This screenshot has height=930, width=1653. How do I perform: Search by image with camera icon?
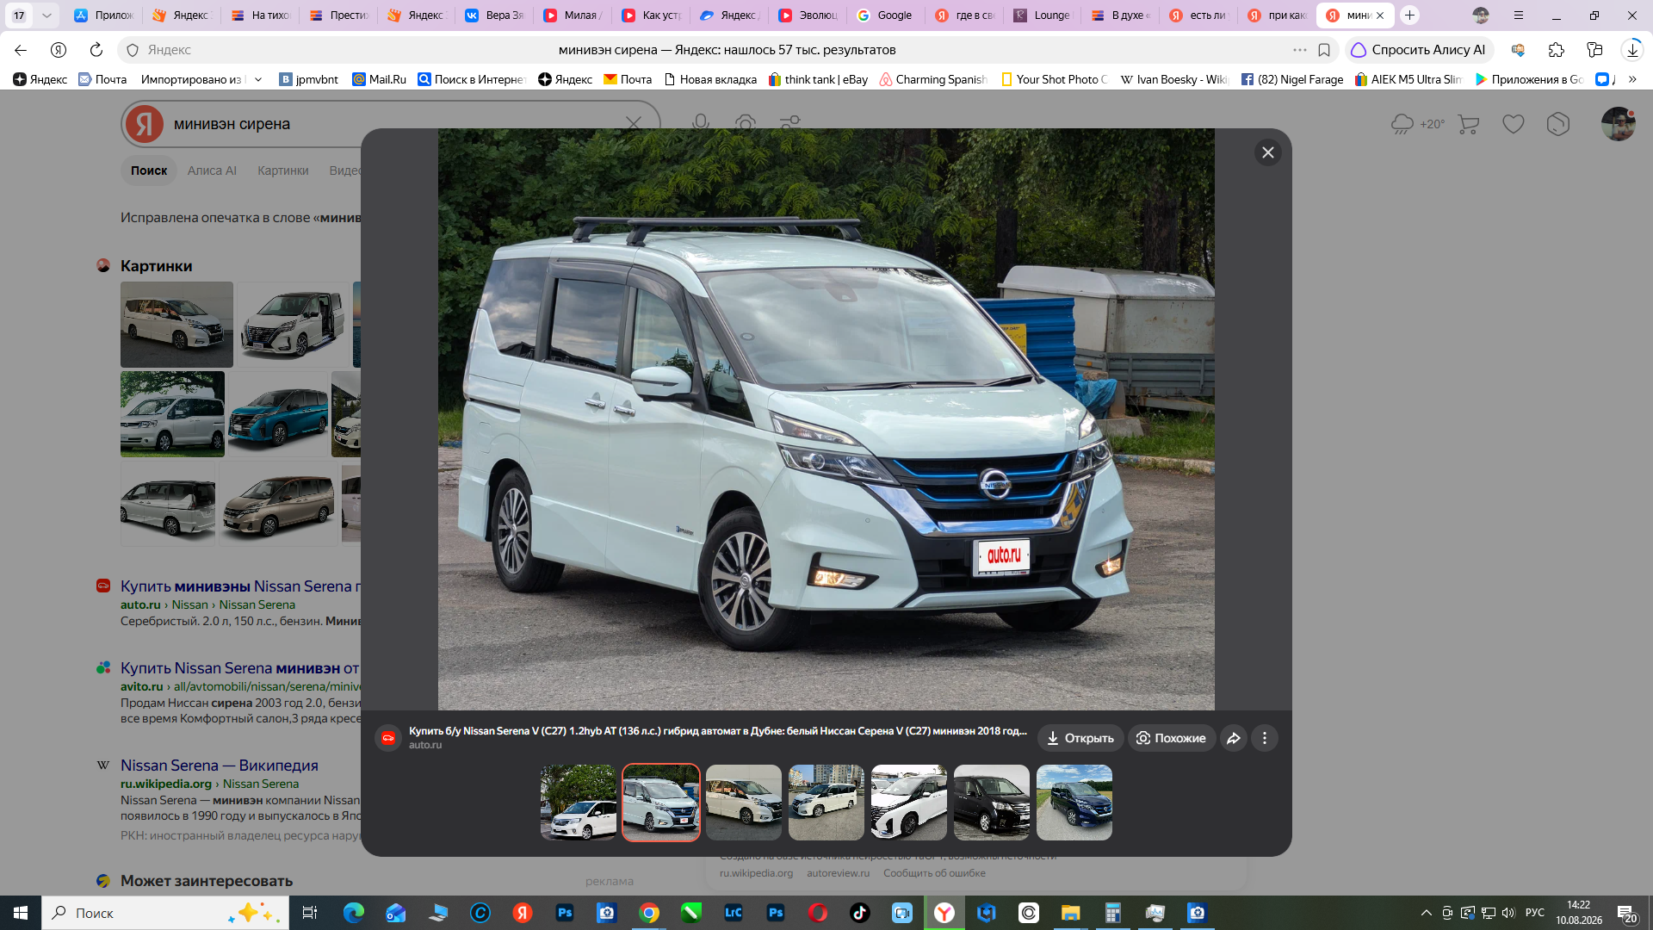(746, 124)
